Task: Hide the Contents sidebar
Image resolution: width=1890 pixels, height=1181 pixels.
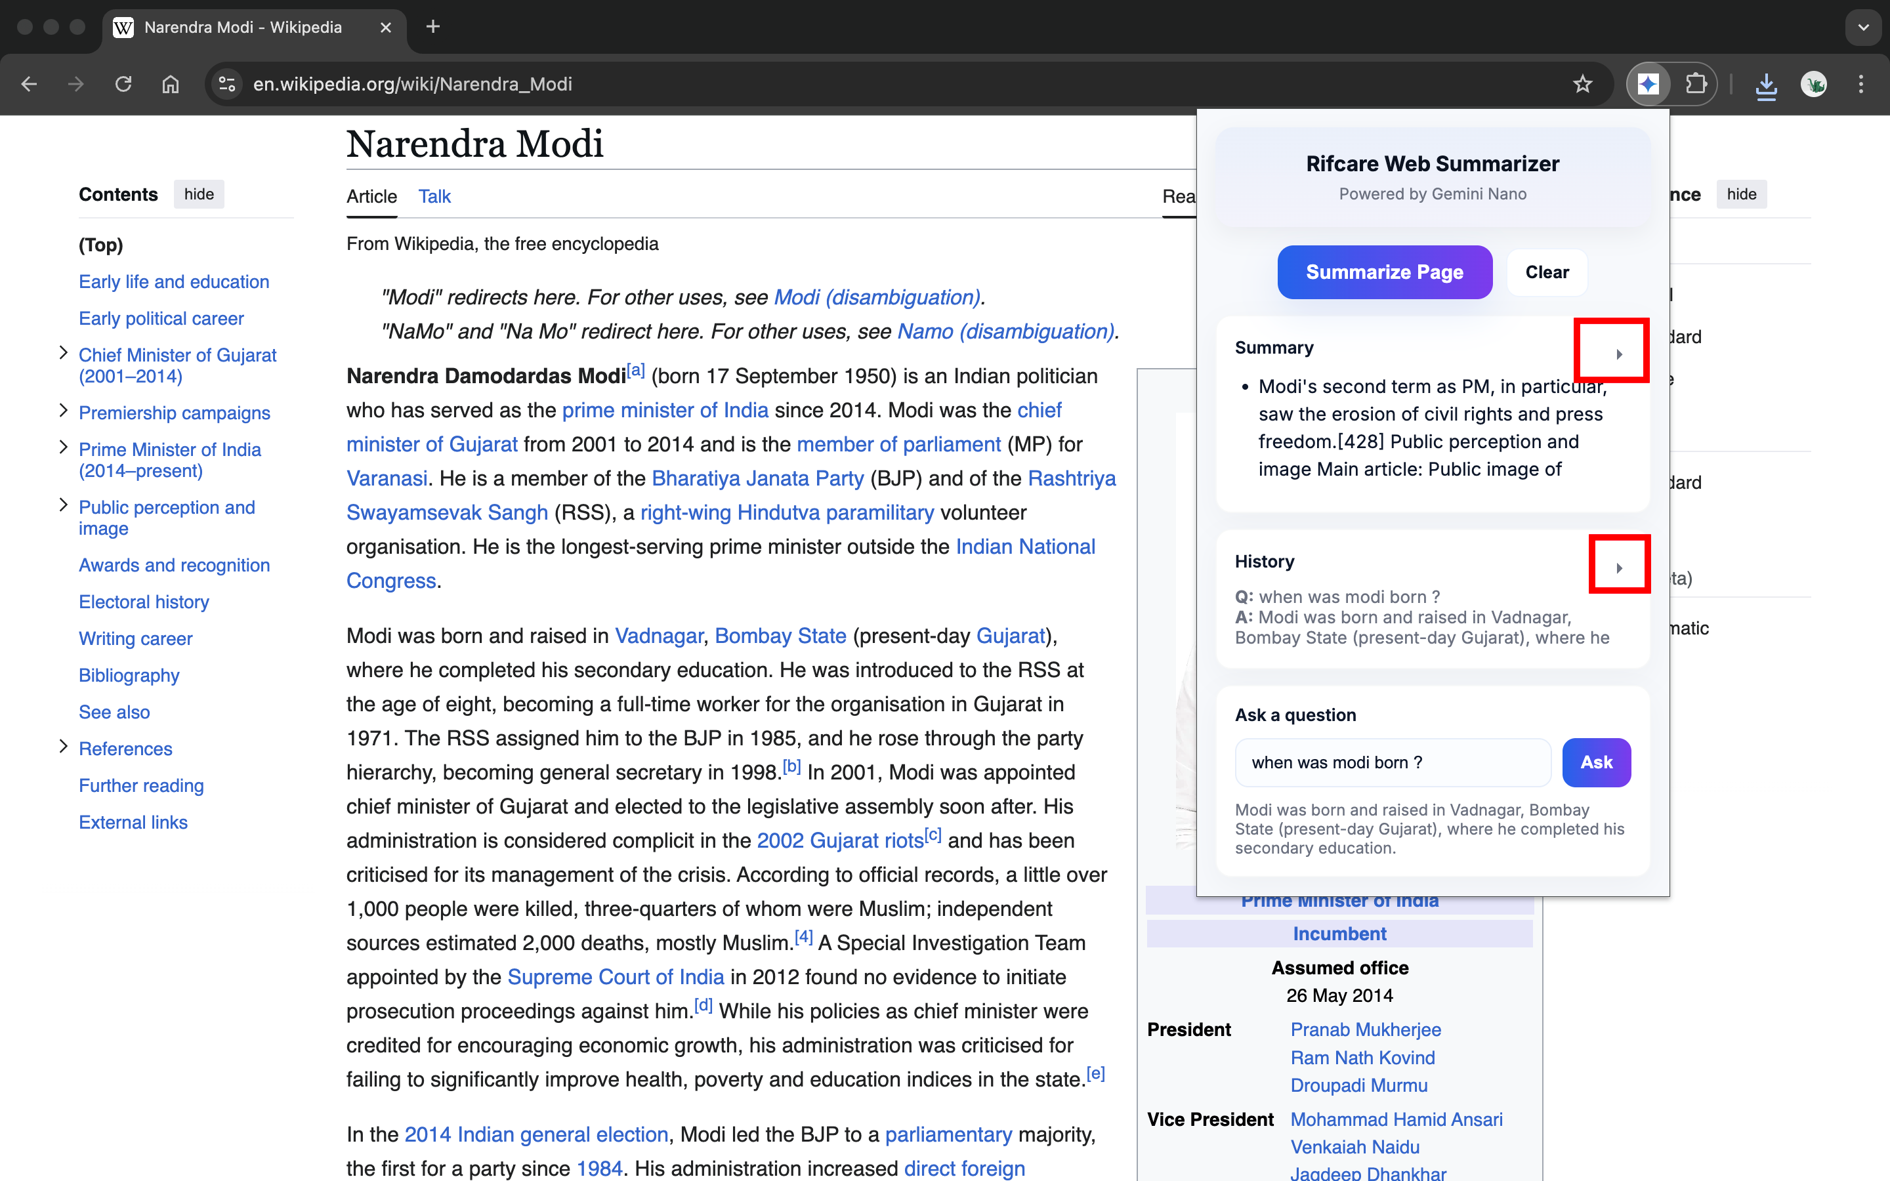Action: point(198,194)
